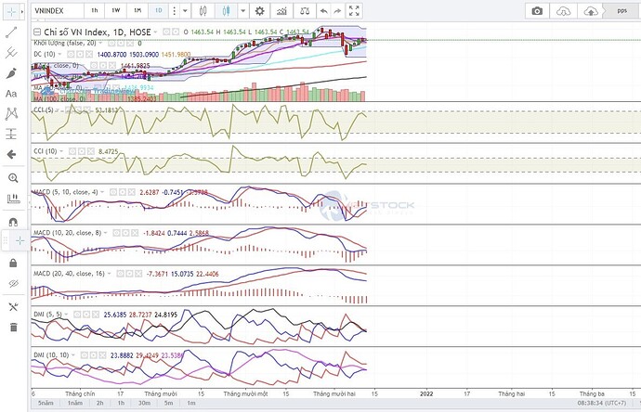Open the object tree tools icon
Image resolution: width=641 pixels, height=412 pixels.
[13, 306]
